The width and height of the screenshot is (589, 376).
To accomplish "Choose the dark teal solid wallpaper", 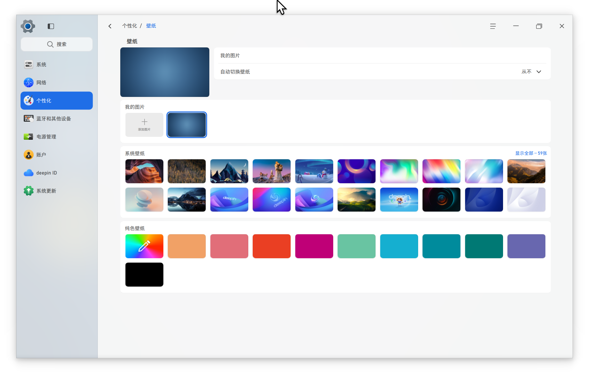I will (x=484, y=246).
